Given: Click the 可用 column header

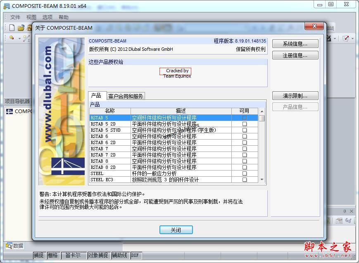Looking at the screenshot, I should click(245, 111).
